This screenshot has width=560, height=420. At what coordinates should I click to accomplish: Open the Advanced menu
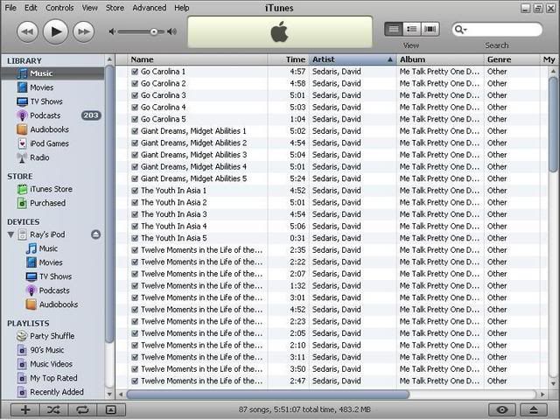(x=150, y=8)
